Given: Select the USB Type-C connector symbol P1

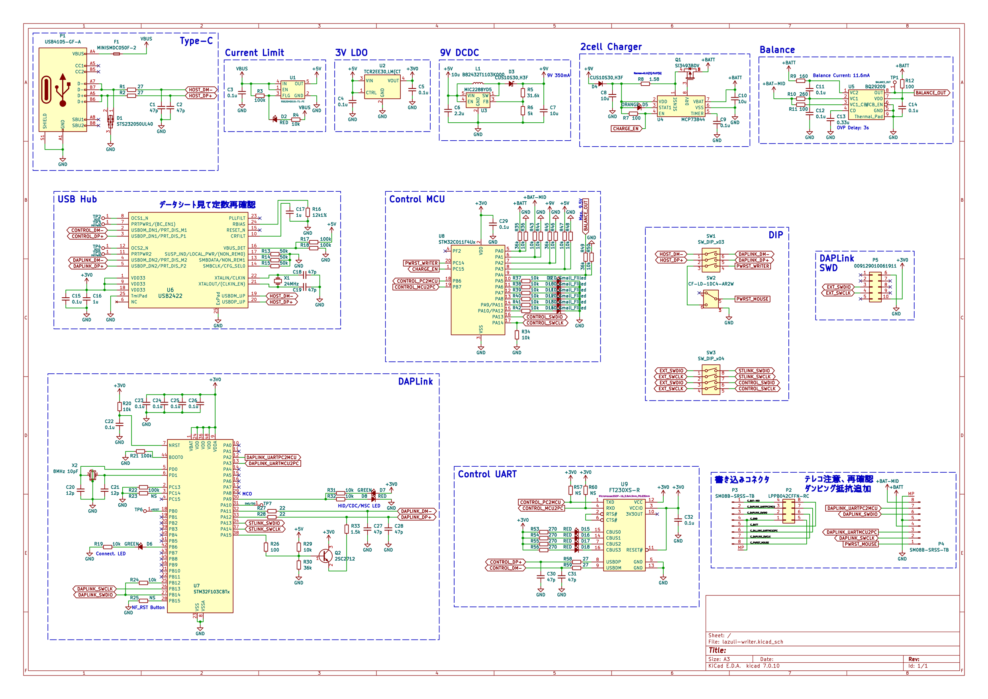Looking at the screenshot, I should click(63, 90).
